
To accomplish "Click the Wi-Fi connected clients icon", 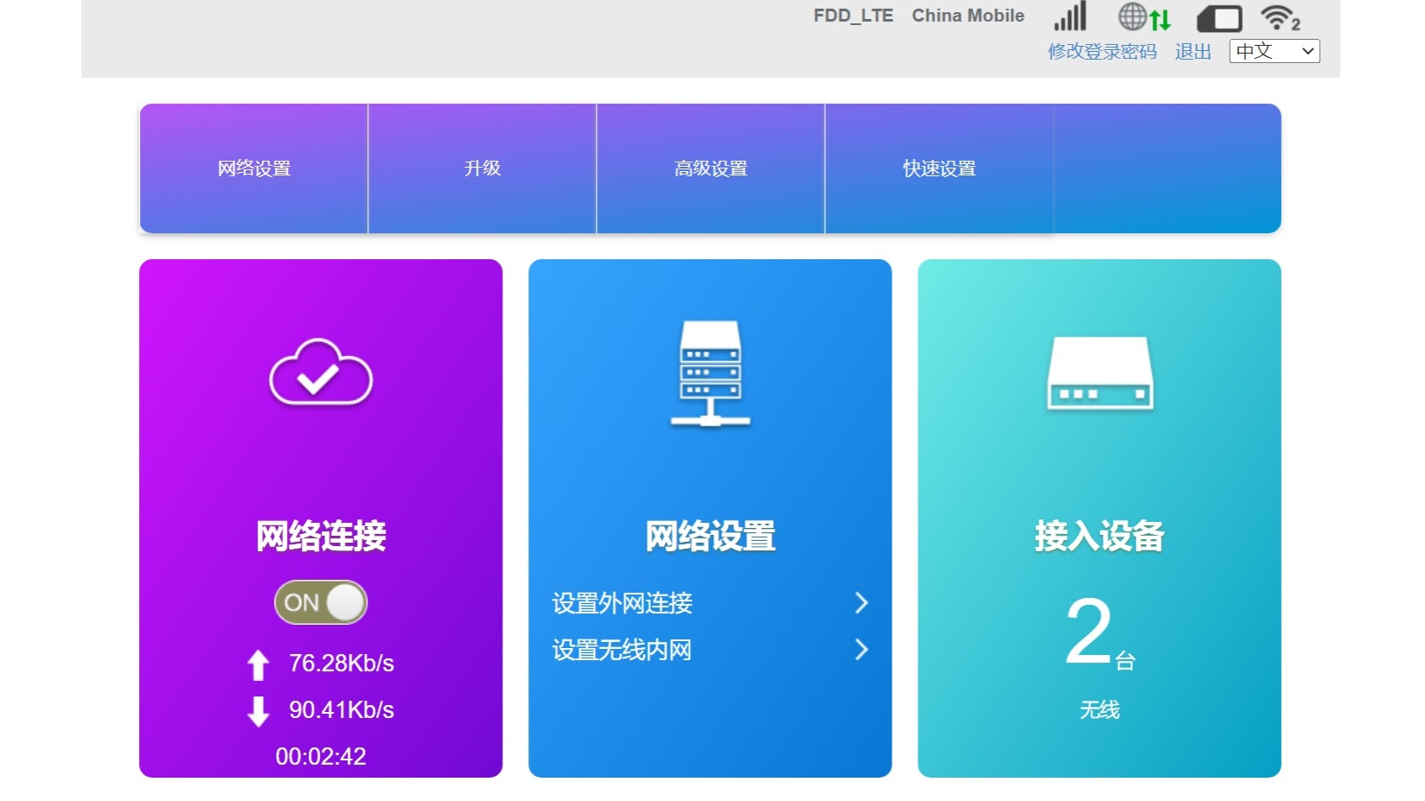I will tap(1280, 17).
